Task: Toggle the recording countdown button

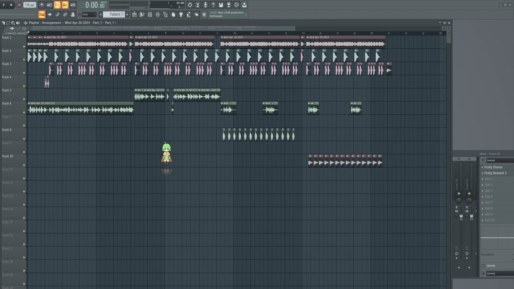Action: [57, 5]
